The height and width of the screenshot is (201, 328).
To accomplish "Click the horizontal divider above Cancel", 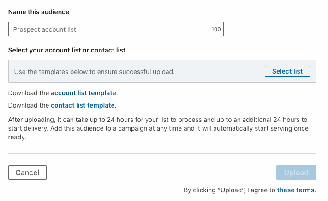I will point(162,153).
